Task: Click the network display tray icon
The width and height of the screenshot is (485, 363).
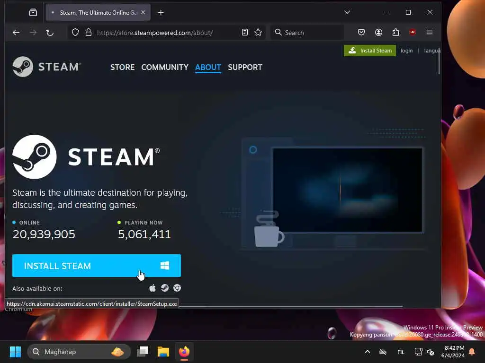Action: click(x=418, y=352)
